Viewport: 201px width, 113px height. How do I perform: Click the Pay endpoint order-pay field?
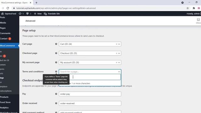[90, 94]
